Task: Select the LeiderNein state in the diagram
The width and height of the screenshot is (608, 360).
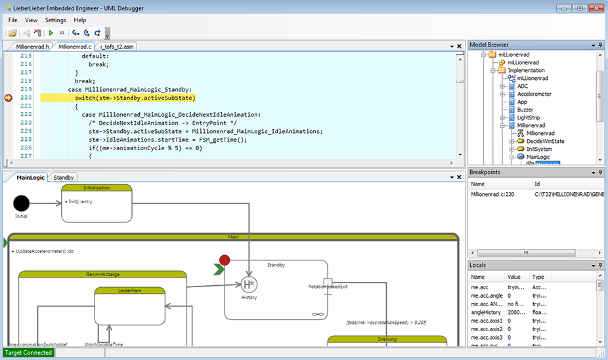Action: 130,306
